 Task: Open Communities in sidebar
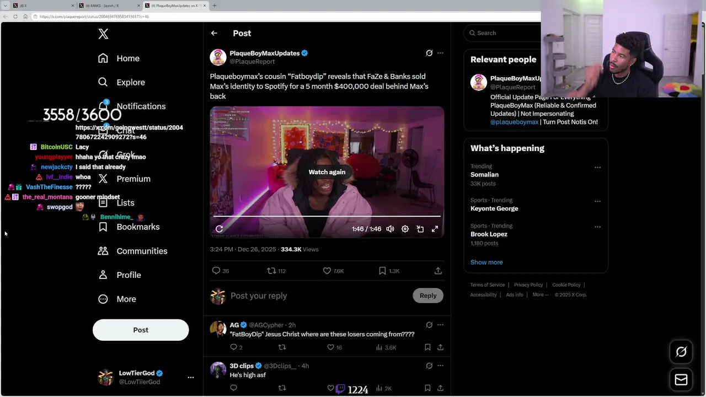point(132,251)
